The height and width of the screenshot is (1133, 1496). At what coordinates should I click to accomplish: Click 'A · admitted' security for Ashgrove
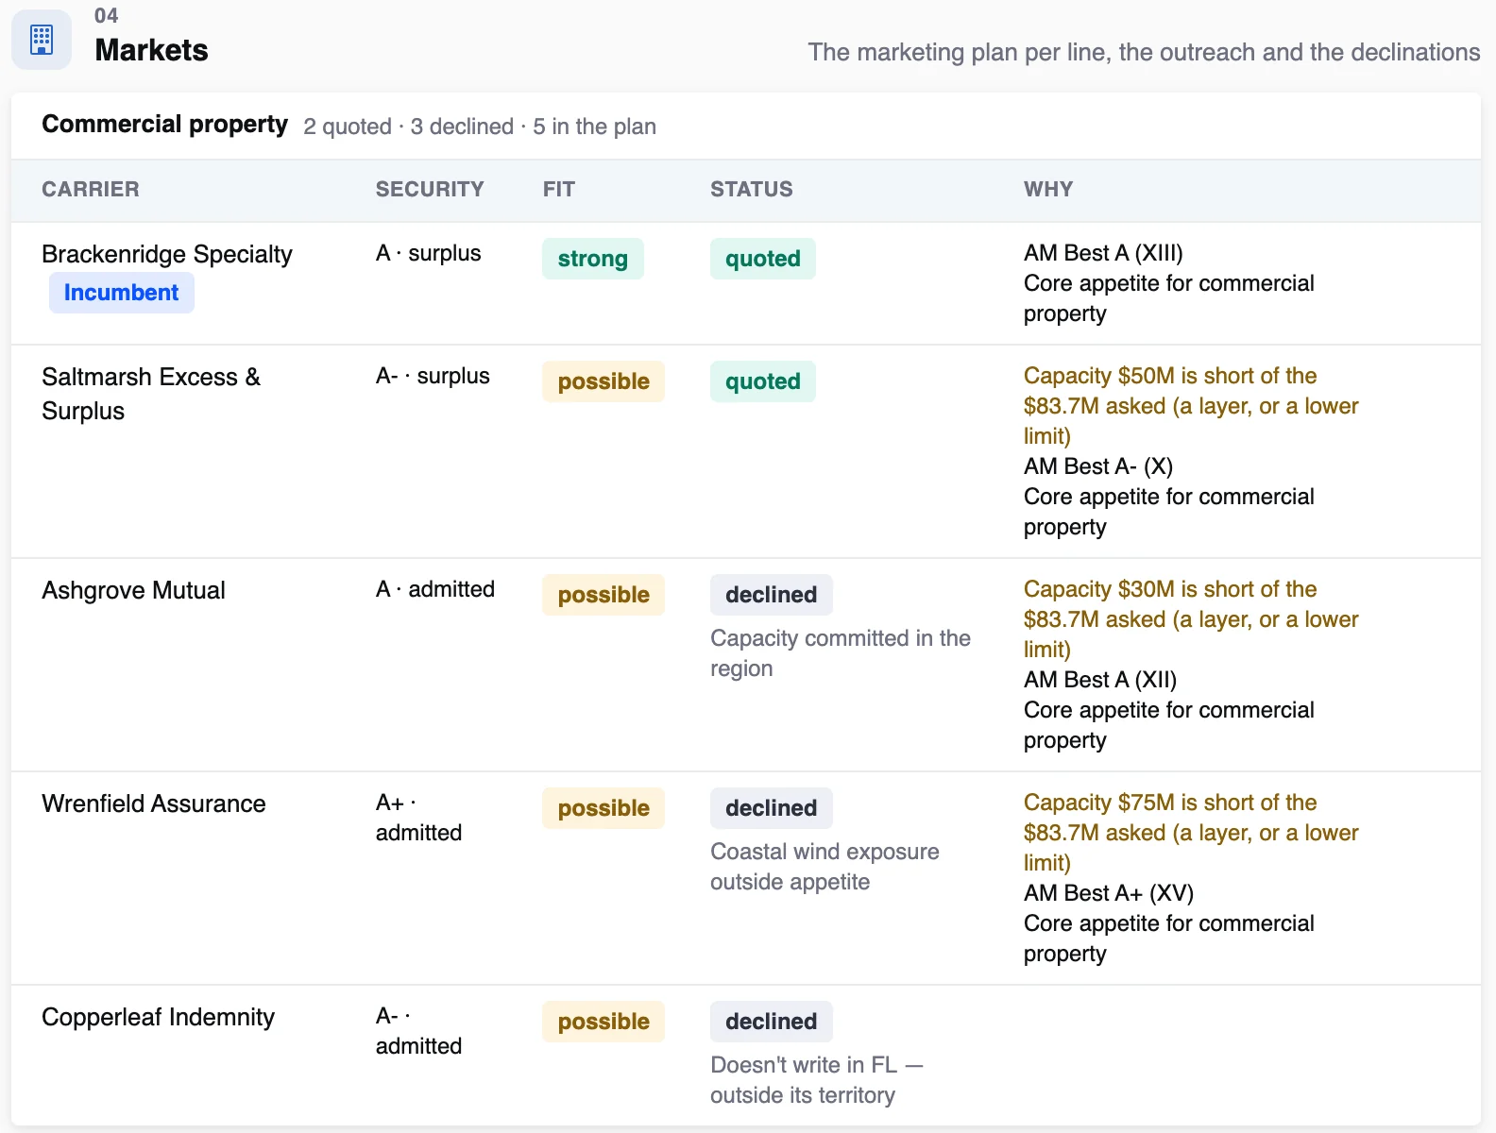click(x=435, y=589)
